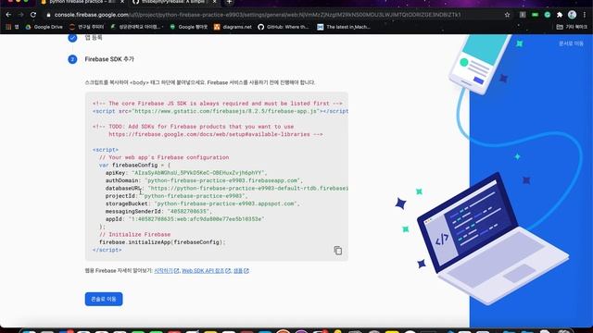Open the Chrome profile avatar
The width and height of the screenshot is (593, 333).
pyautogui.click(x=573, y=15)
